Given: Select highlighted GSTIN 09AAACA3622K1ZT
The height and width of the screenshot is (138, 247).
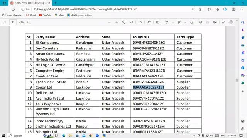Looking at the screenshot, I should 149,87.
